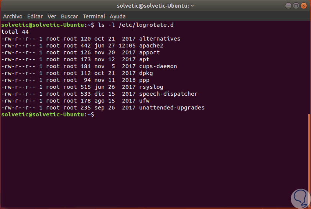Click the filename speech-dispatcher
The image size is (311, 209).
tap(168, 94)
